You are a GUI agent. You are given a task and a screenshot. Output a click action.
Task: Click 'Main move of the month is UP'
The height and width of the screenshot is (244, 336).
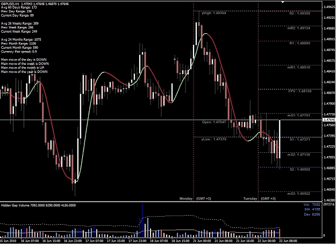[x=23, y=68]
